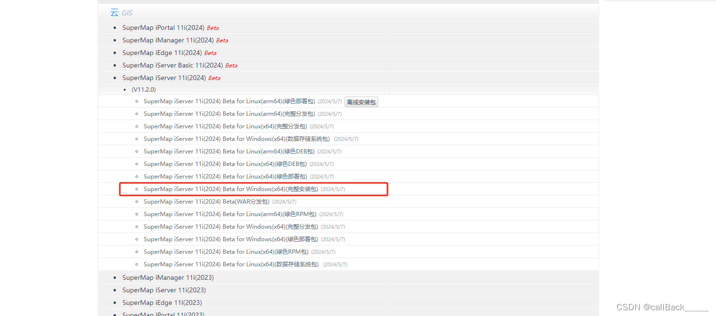Click the 离线安装包 button
Viewport: 716px width, 316px height.
(x=361, y=102)
